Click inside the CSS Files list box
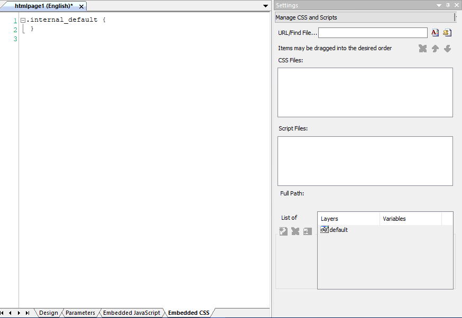The width and height of the screenshot is (462, 318). [x=365, y=92]
